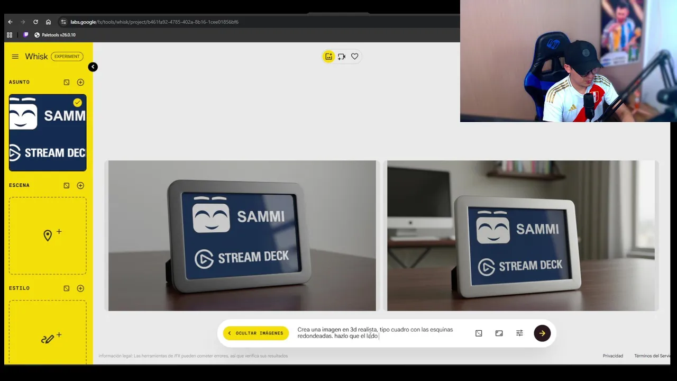
Task: Click the dice icon beside Escena
Action: tap(67, 185)
